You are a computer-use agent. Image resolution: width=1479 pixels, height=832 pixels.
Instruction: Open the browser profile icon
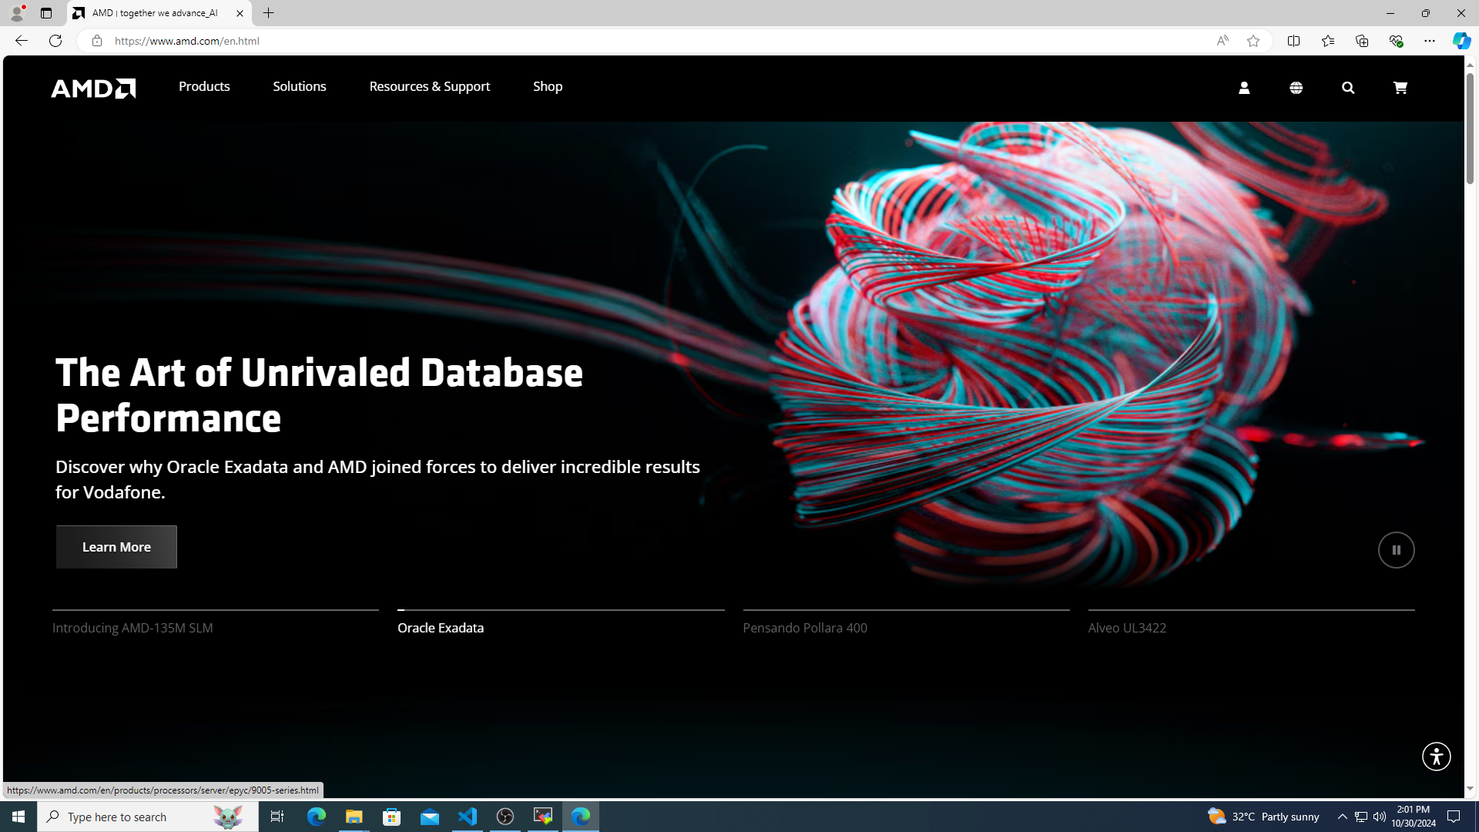pos(17,13)
